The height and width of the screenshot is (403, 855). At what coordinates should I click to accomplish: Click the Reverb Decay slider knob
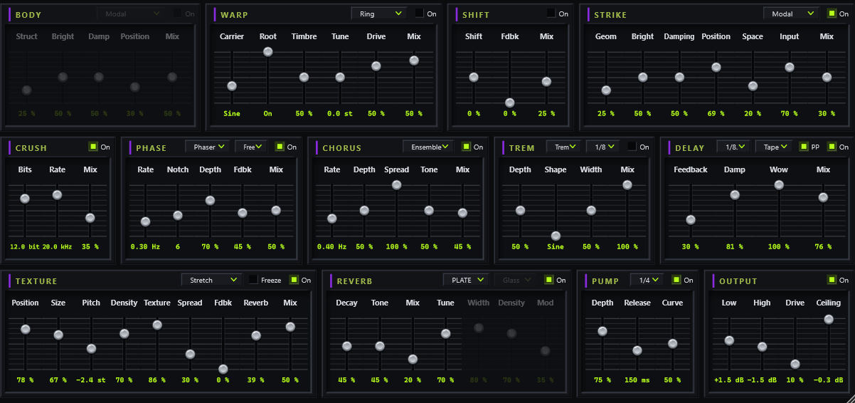pyautogui.click(x=347, y=346)
